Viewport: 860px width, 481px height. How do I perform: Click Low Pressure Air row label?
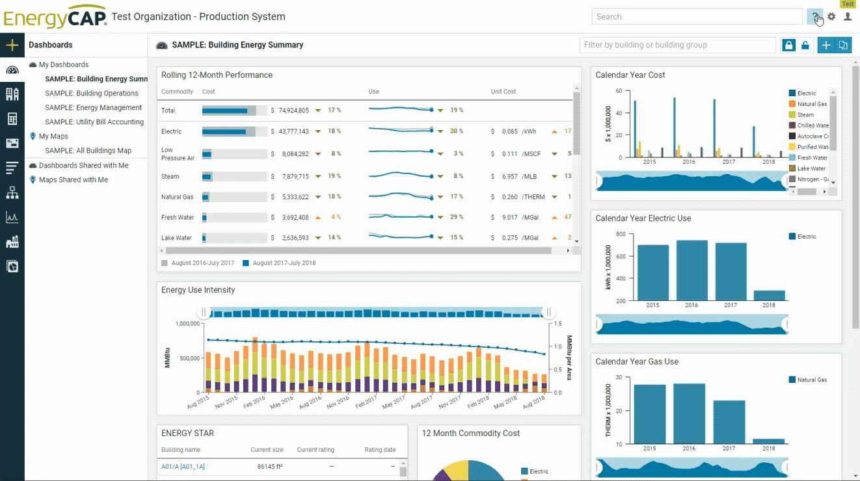tap(178, 154)
